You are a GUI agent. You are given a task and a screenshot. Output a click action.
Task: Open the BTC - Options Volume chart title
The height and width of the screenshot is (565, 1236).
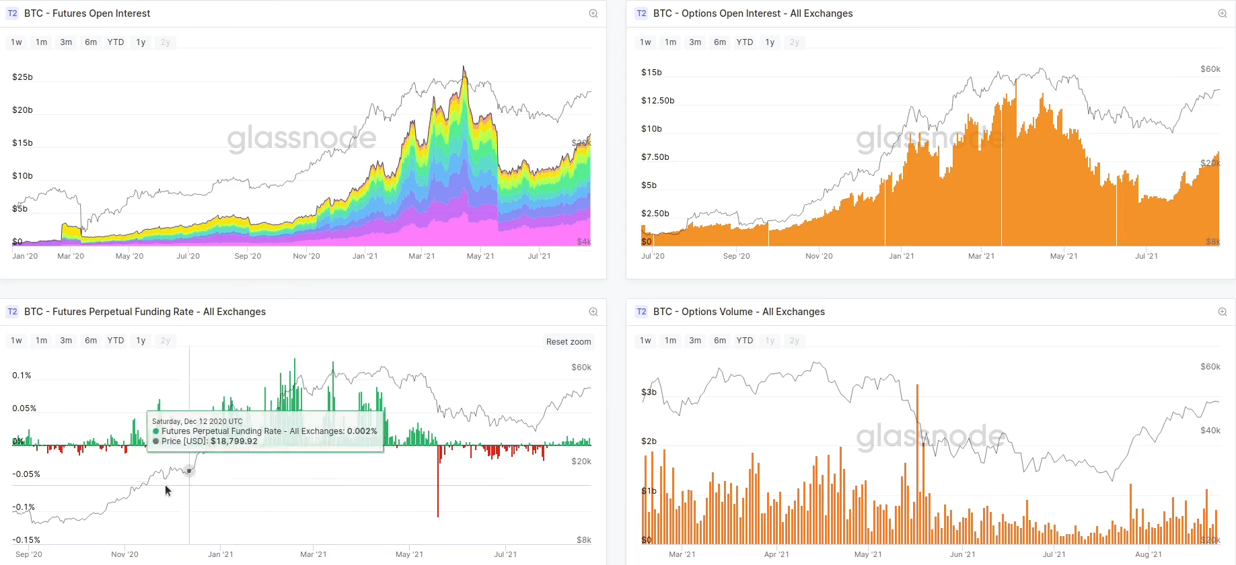(x=739, y=312)
